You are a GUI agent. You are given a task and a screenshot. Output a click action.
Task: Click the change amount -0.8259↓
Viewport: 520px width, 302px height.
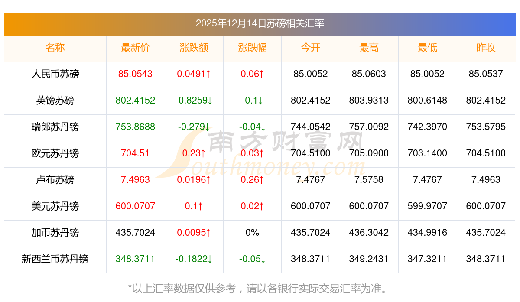[194, 101]
